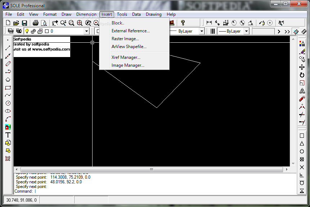Select the Ellipse draw tool
The image size is (310, 207).
tap(8, 111)
